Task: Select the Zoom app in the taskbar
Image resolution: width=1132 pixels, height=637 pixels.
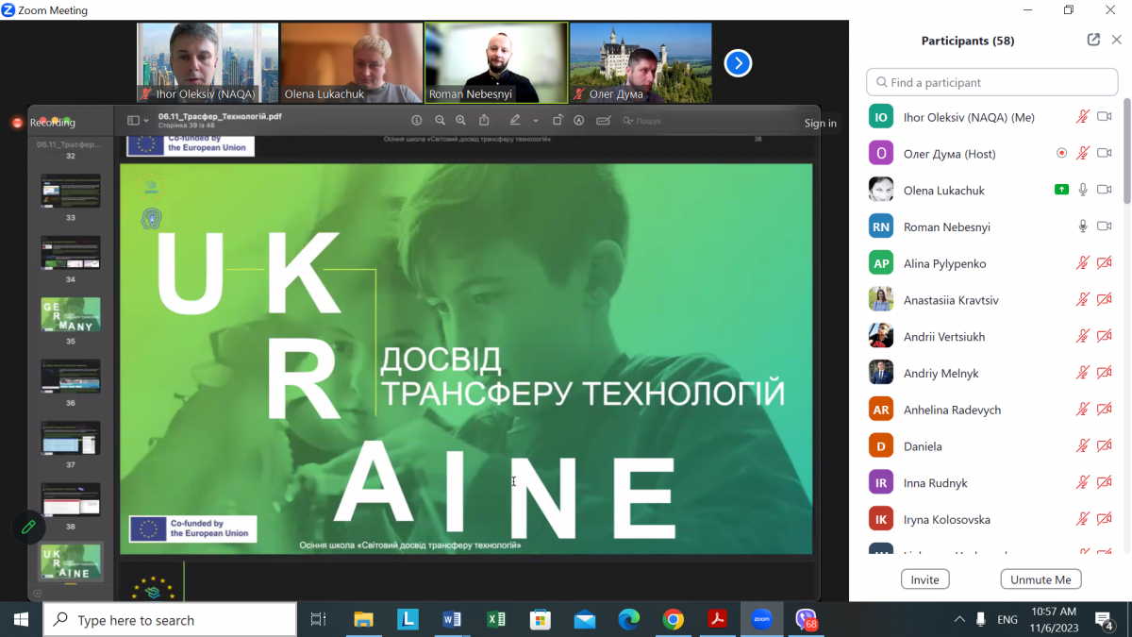Action: click(x=760, y=620)
